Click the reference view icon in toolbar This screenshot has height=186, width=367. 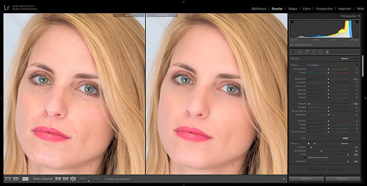click(15, 179)
